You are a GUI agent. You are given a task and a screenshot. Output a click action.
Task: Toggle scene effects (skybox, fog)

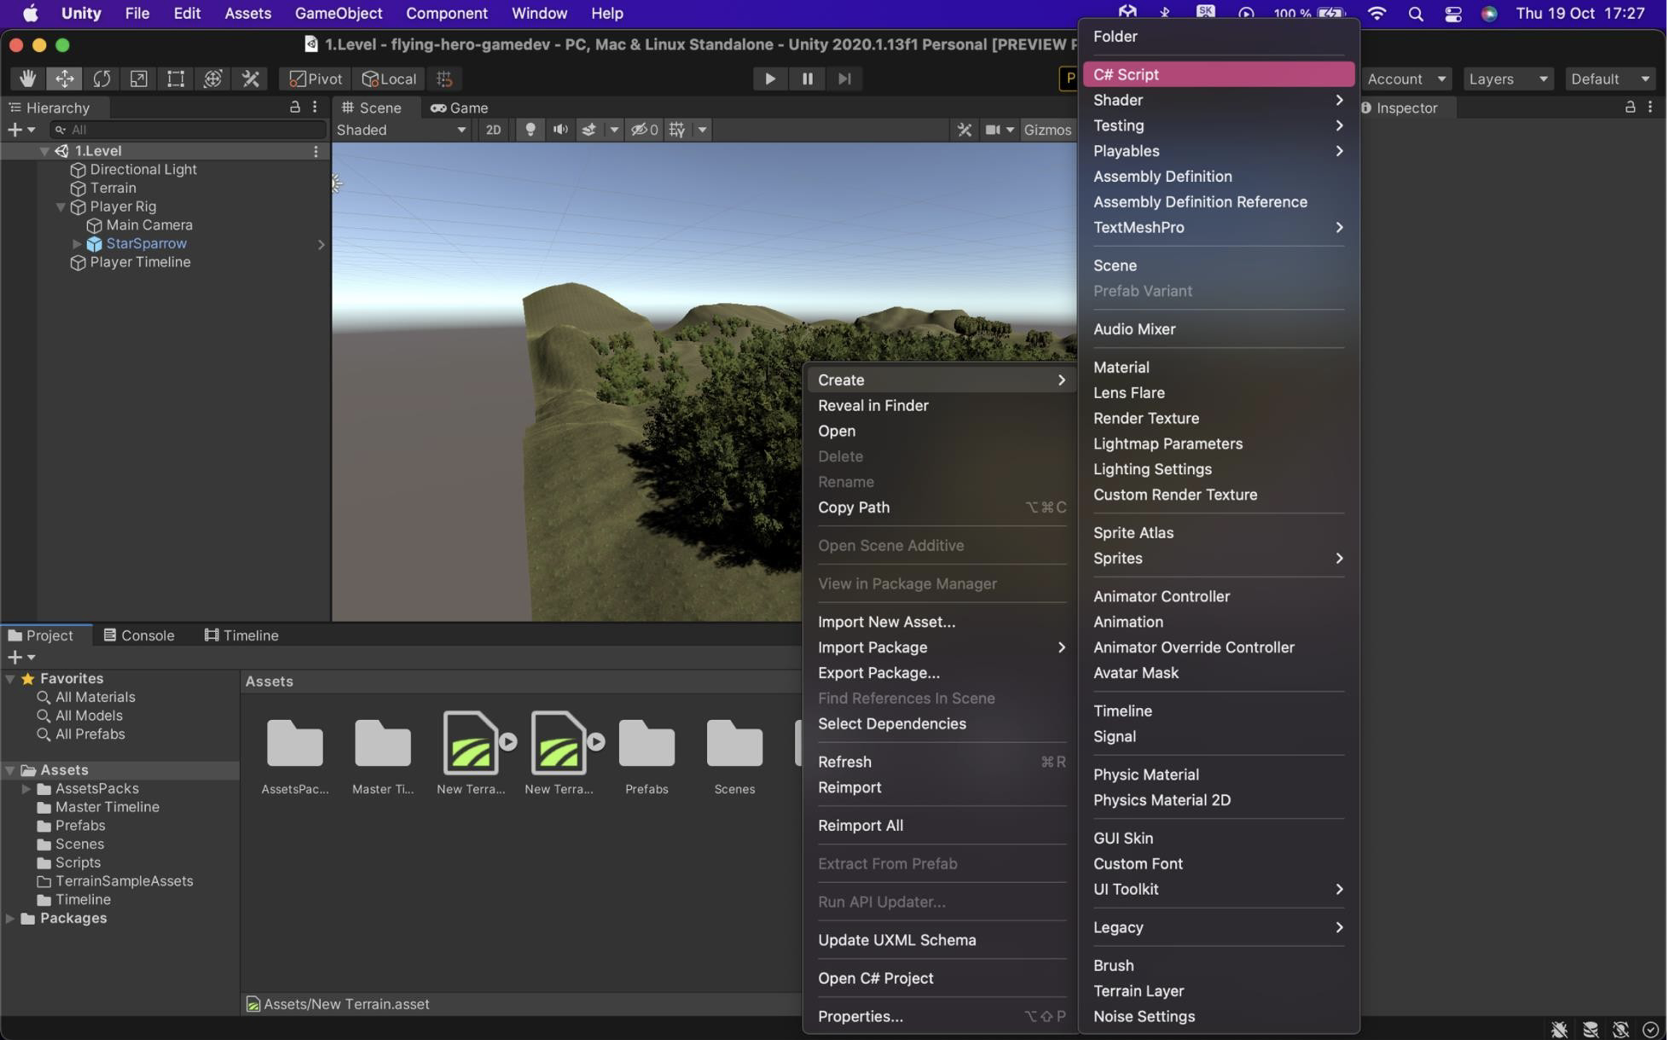click(x=590, y=129)
